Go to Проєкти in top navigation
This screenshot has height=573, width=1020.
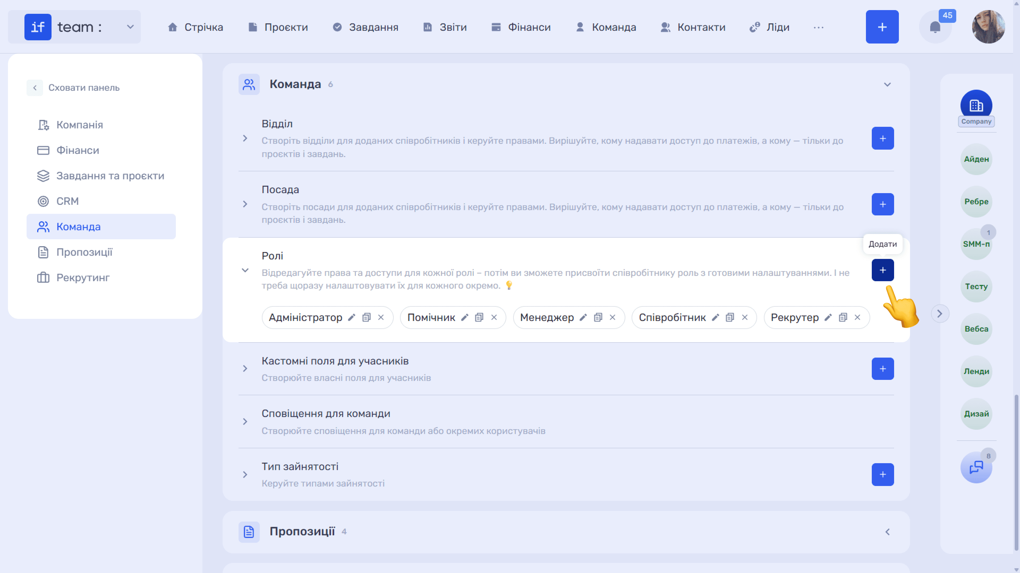pyautogui.click(x=278, y=27)
